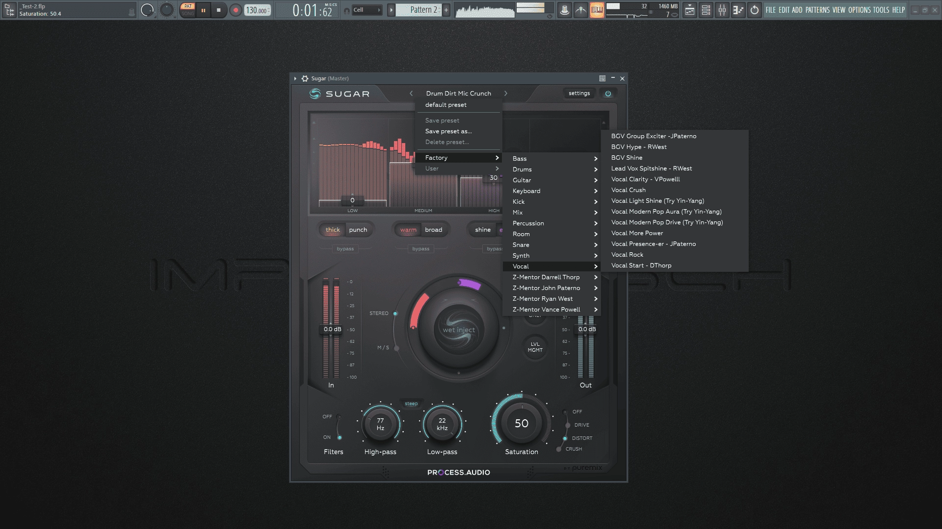Image resolution: width=942 pixels, height=529 pixels.
Task: Open the FILE menu
Action: pos(771,10)
